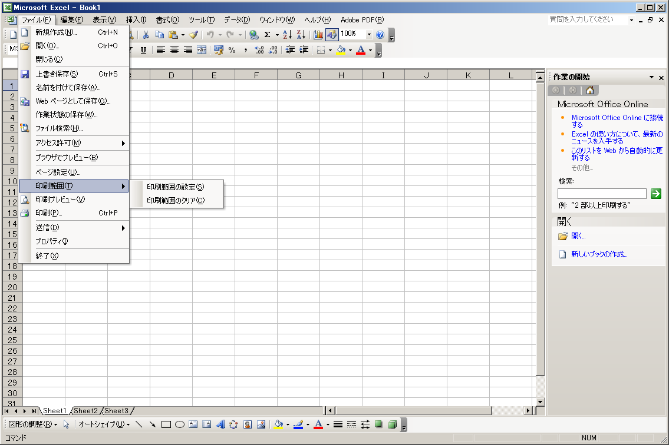Switch to the Sheet2 tab
The height and width of the screenshot is (445, 669).
click(86, 411)
